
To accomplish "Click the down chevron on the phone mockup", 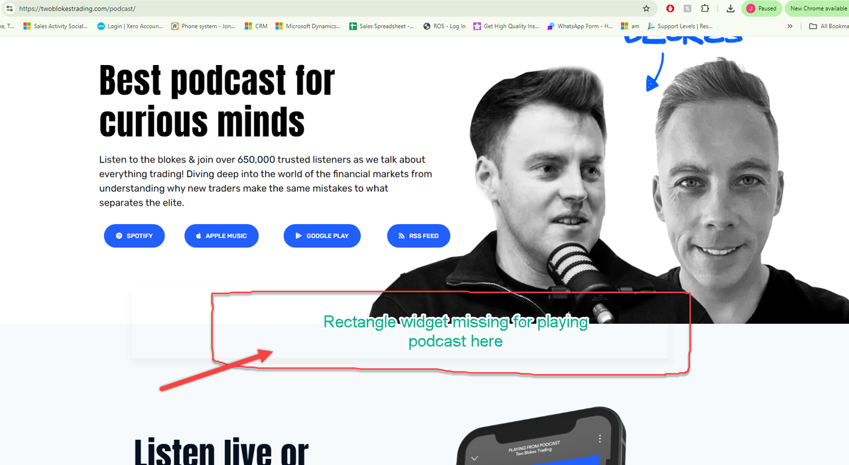I will (x=474, y=458).
